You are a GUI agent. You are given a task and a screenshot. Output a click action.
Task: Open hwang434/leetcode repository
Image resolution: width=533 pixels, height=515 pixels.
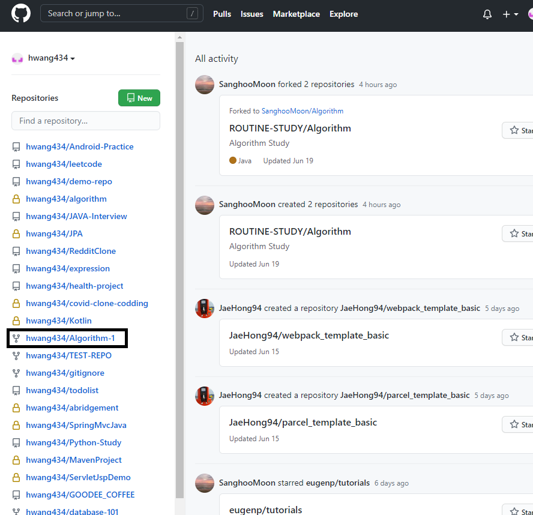(64, 164)
